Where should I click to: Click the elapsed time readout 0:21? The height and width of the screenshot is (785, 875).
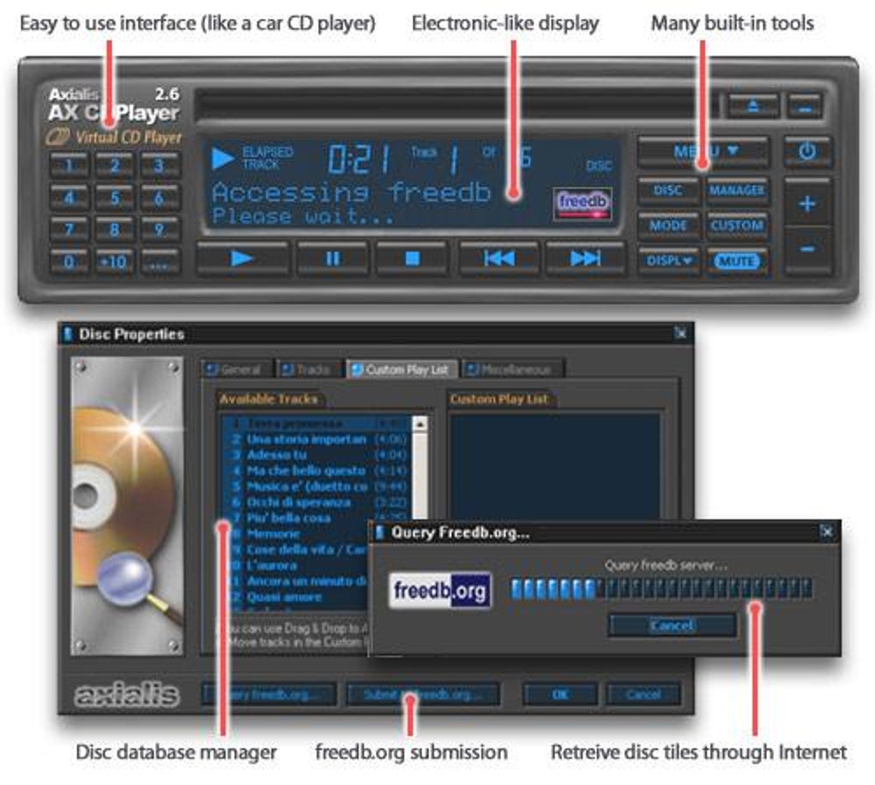tap(359, 159)
